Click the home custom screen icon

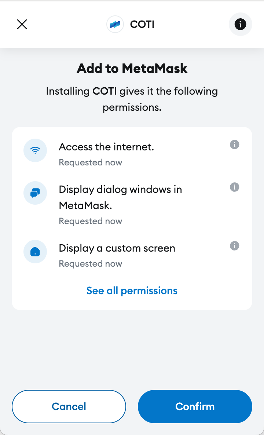pos(35,252)
